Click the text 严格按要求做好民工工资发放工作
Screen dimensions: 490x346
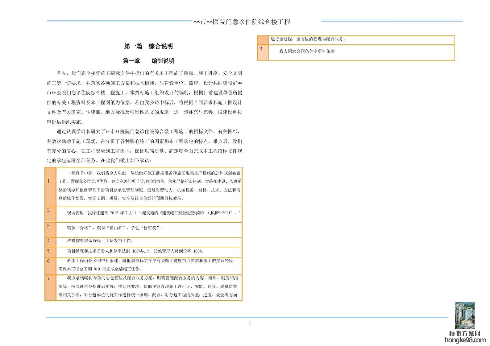click(100, 241)
